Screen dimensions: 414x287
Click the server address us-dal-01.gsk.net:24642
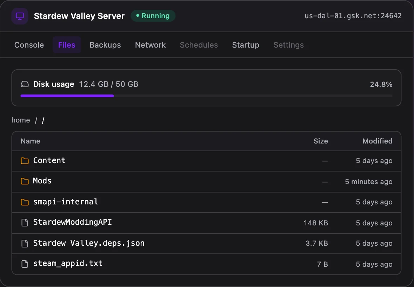353,16
